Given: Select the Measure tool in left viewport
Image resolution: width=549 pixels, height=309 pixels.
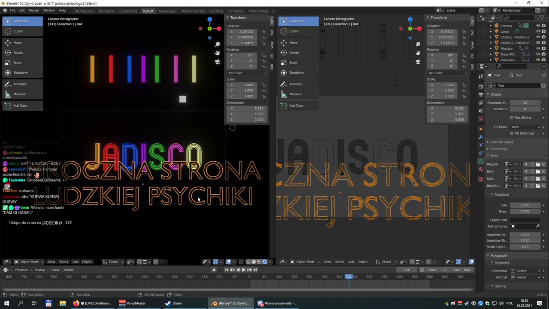Looking at the screenshot, I should [x=22, y=94].
